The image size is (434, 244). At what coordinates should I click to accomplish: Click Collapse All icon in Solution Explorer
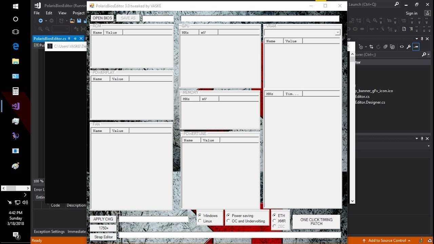pyautogui.click(x=386, y=47)
